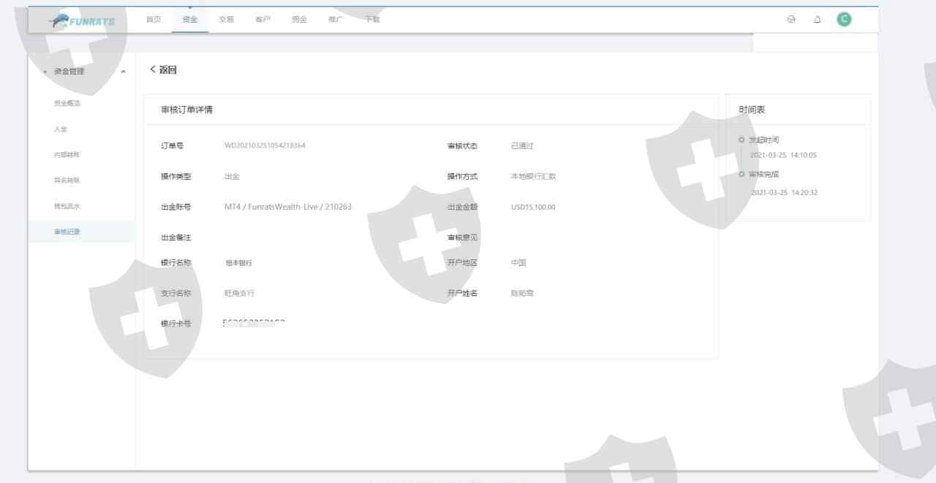Click the order number WD2021032510542183​64
936x483 pixels.
[265, 145]
